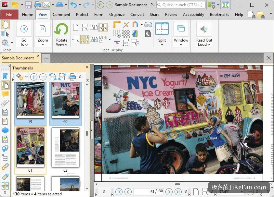The width and height of the screenshot is (274, 197).
Task: Switch to single page layout
Action: click(x=76, y=28)
